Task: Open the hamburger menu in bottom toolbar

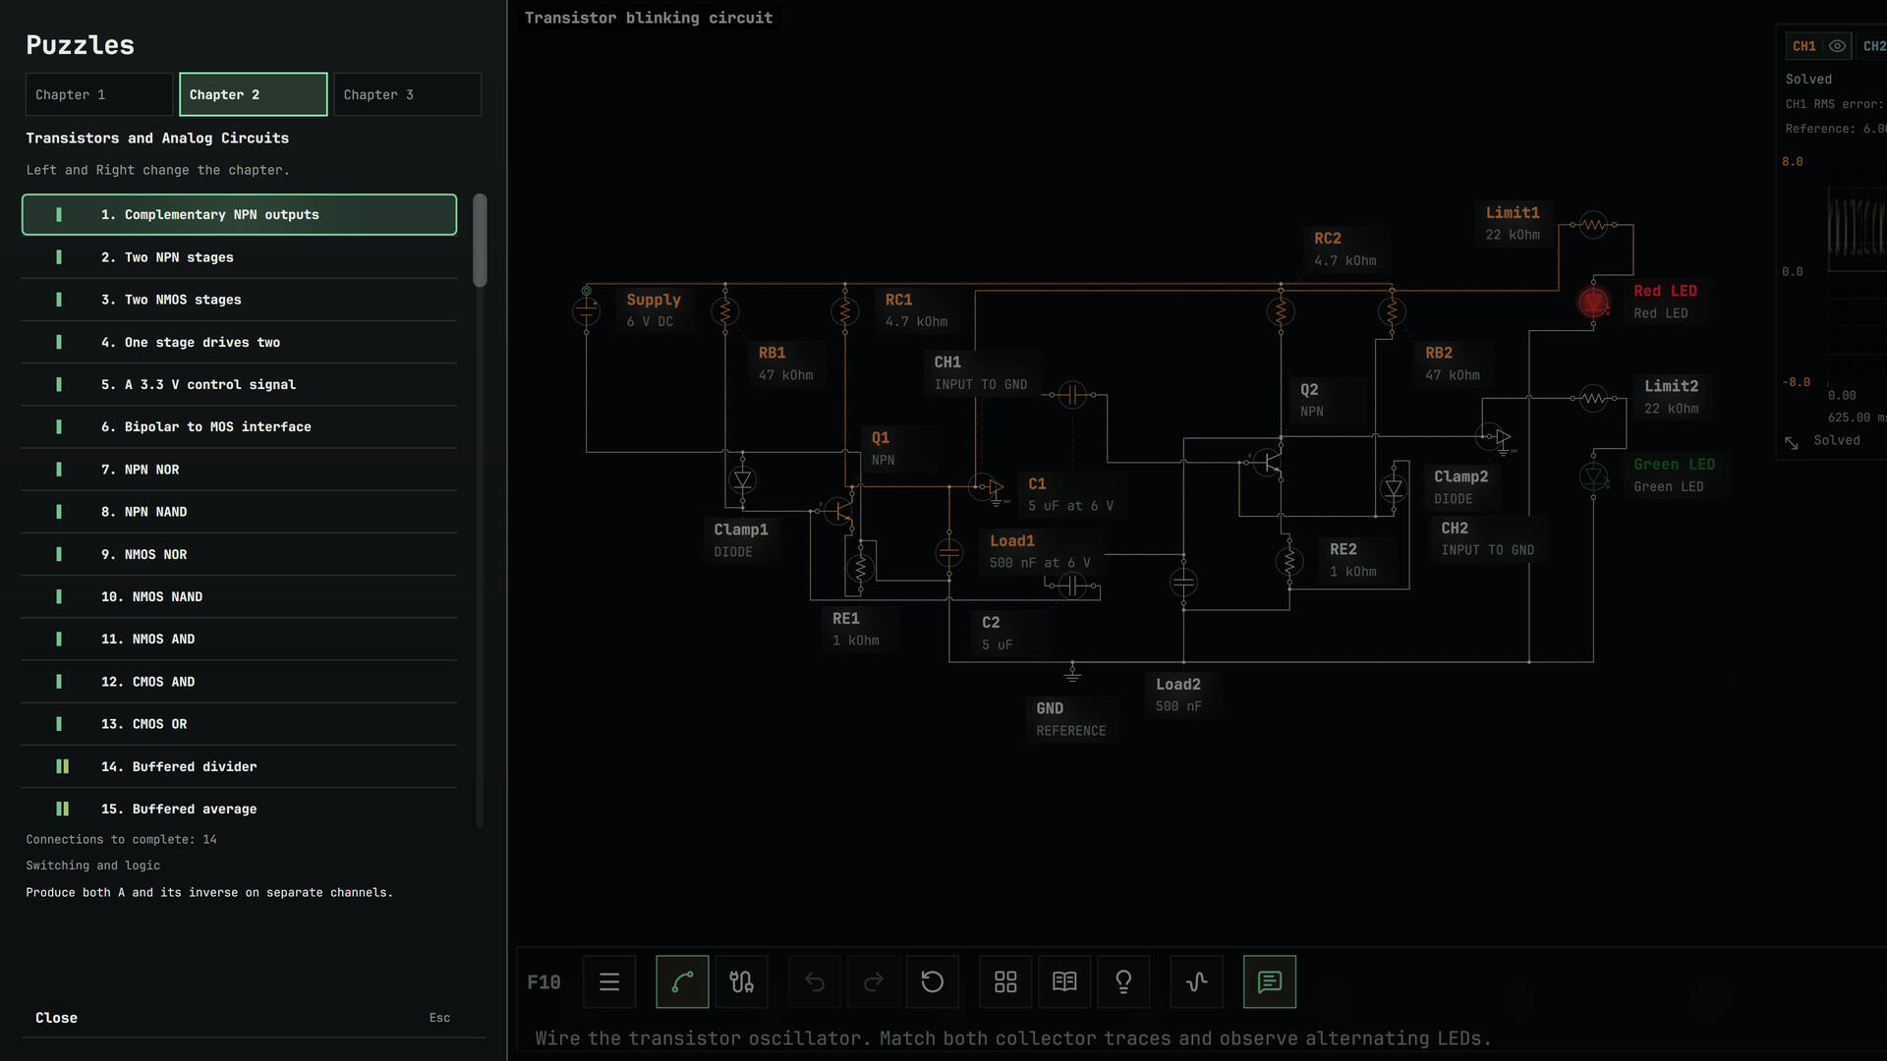Action: point(609,981)
